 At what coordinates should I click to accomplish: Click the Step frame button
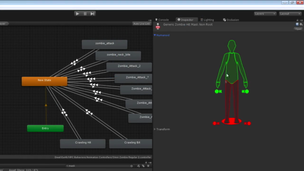tap(92, 14)
